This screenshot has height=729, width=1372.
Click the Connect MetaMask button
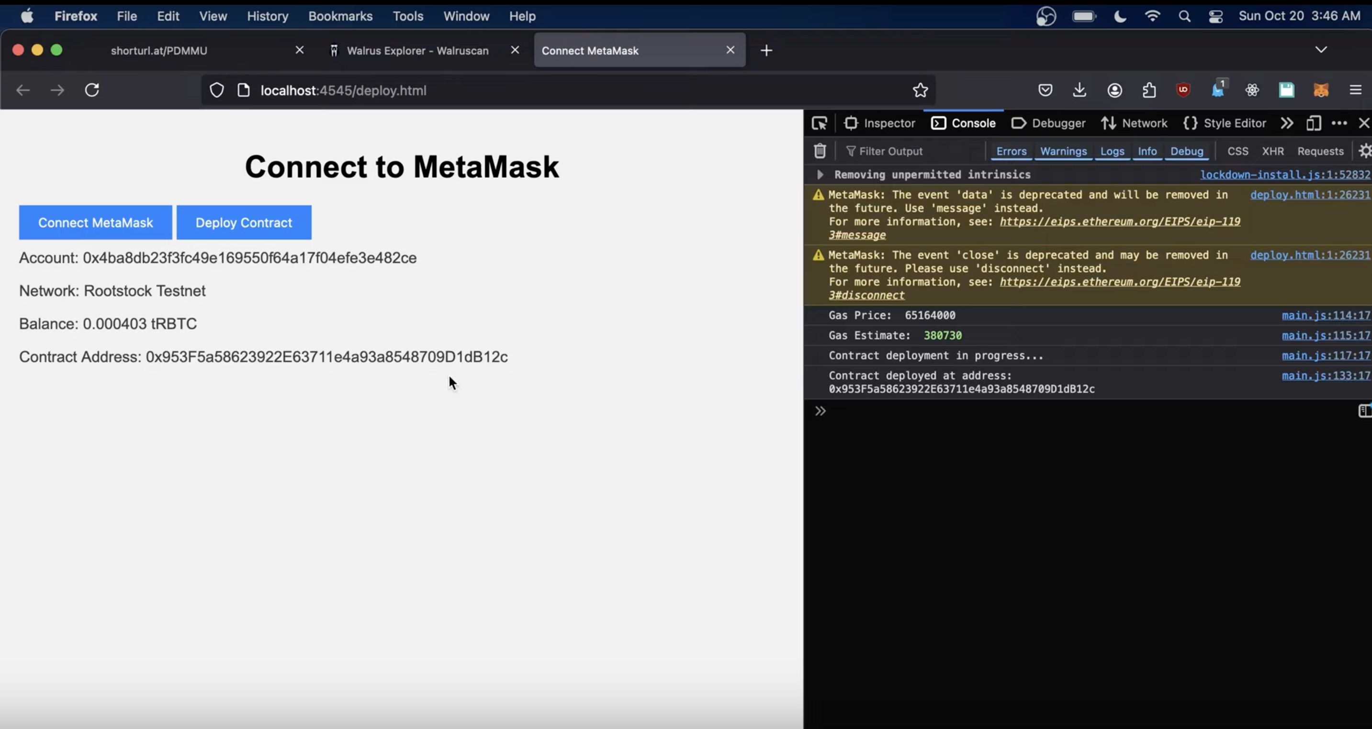(x=95, y=222)
